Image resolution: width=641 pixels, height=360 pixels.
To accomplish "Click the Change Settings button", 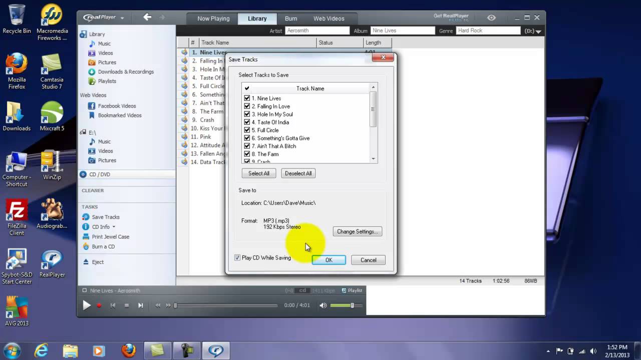I will pyautogui.click(x=358, y=231).
